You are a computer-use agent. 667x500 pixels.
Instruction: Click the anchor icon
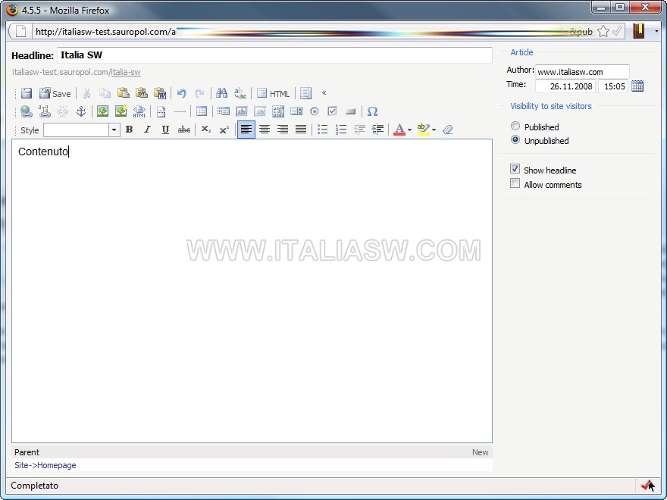click(x=81, y=111)
